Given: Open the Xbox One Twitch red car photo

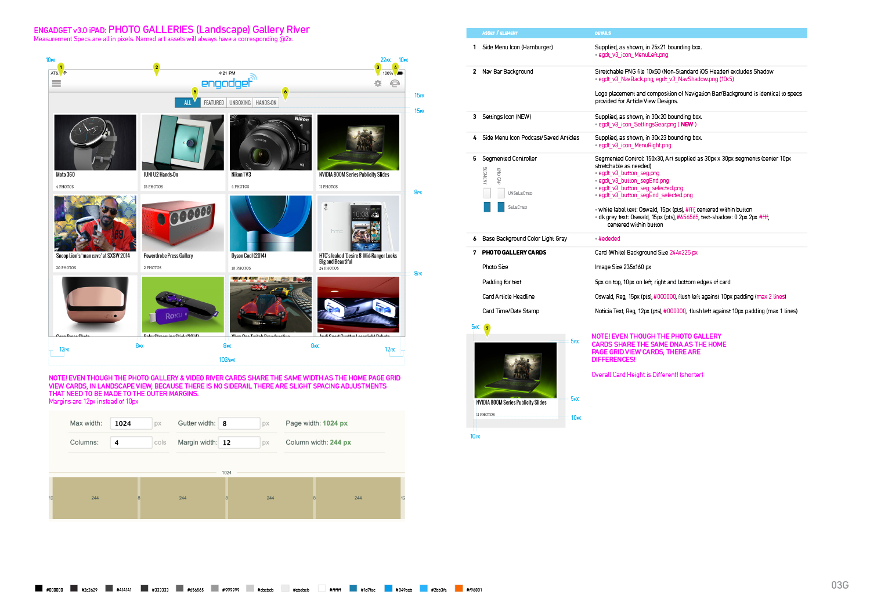Looking at the screenshot, I should (x=270, y=304).
